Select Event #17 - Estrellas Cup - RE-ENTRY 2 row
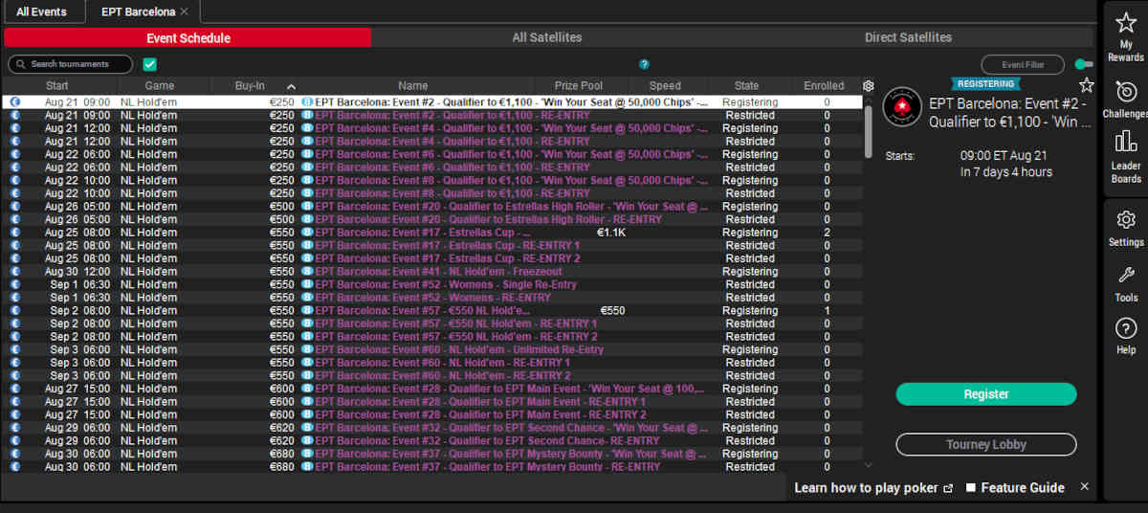The image size is (1148, 513). (x=432, y=258)
